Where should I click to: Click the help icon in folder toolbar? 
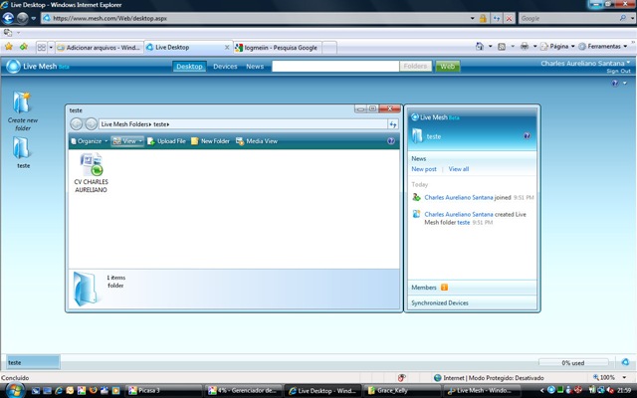tap(391, 141)
